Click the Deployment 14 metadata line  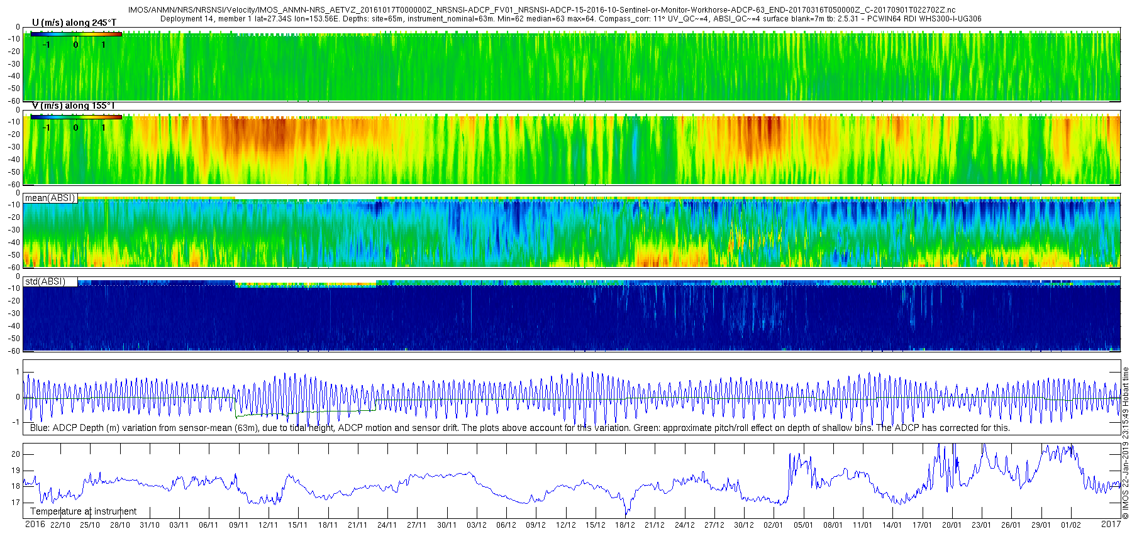point(571,19)
